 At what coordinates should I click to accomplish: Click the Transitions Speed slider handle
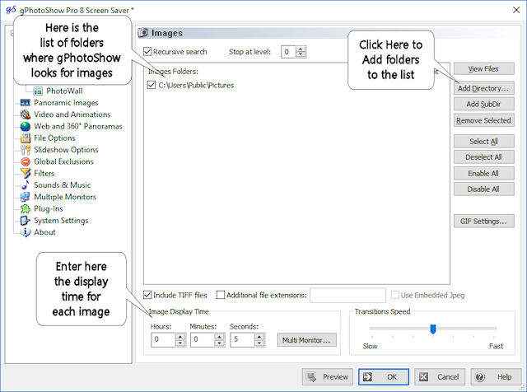[x=433, y=329]
